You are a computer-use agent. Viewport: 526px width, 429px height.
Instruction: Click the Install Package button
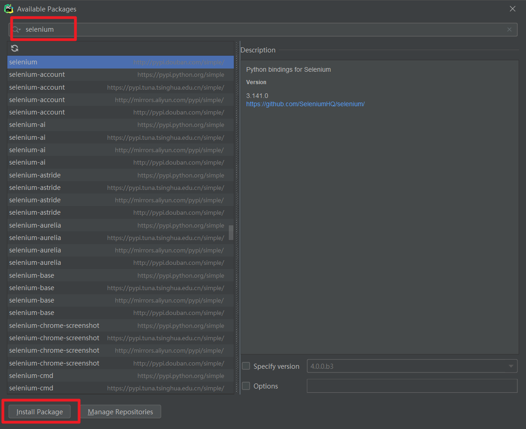40,412
